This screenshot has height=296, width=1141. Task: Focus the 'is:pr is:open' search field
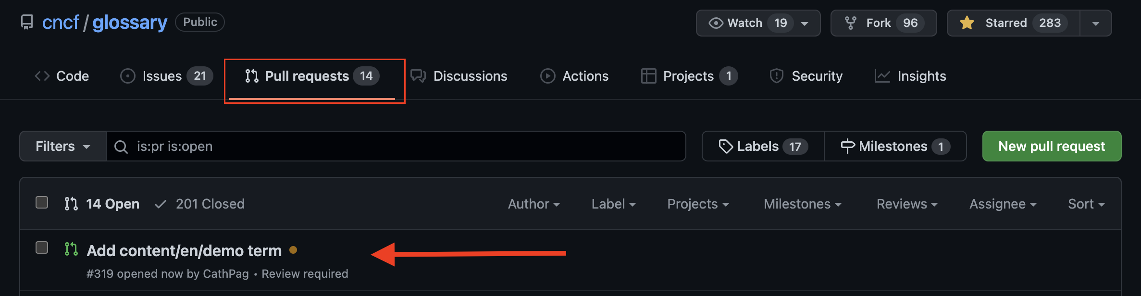click(x=394, y=146)
